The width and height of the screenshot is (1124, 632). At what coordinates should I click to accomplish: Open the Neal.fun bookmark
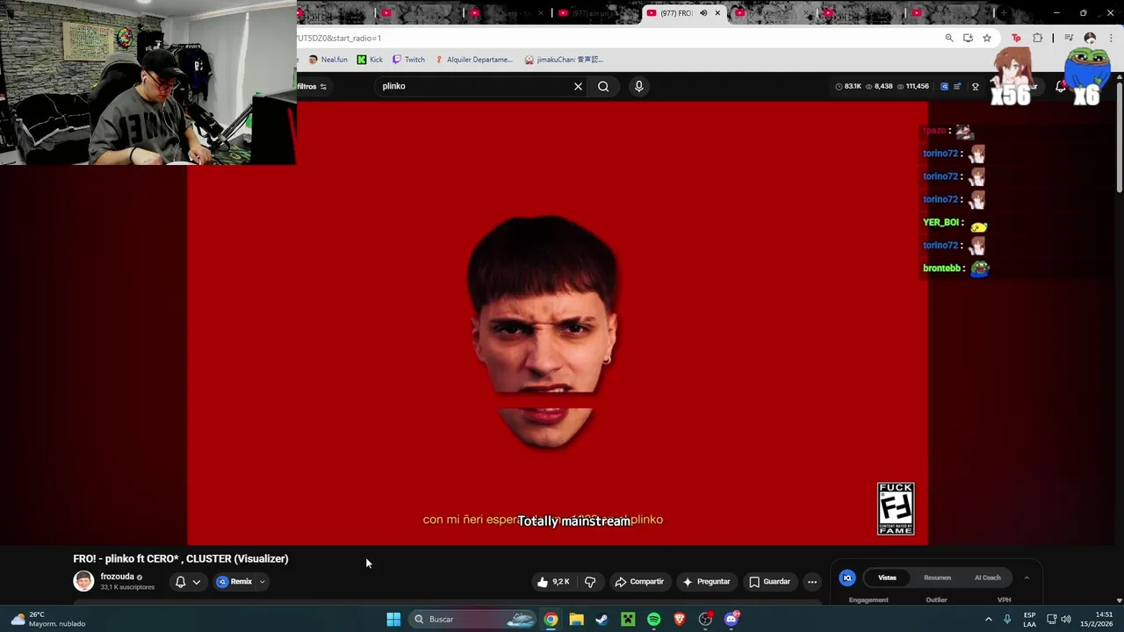[328, 60]
